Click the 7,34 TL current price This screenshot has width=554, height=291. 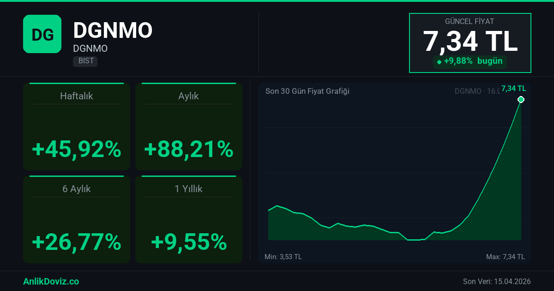pyautogui.click(x=470, y=42)
